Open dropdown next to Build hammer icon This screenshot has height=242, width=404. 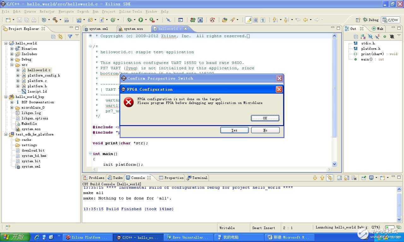click(61, 20)
